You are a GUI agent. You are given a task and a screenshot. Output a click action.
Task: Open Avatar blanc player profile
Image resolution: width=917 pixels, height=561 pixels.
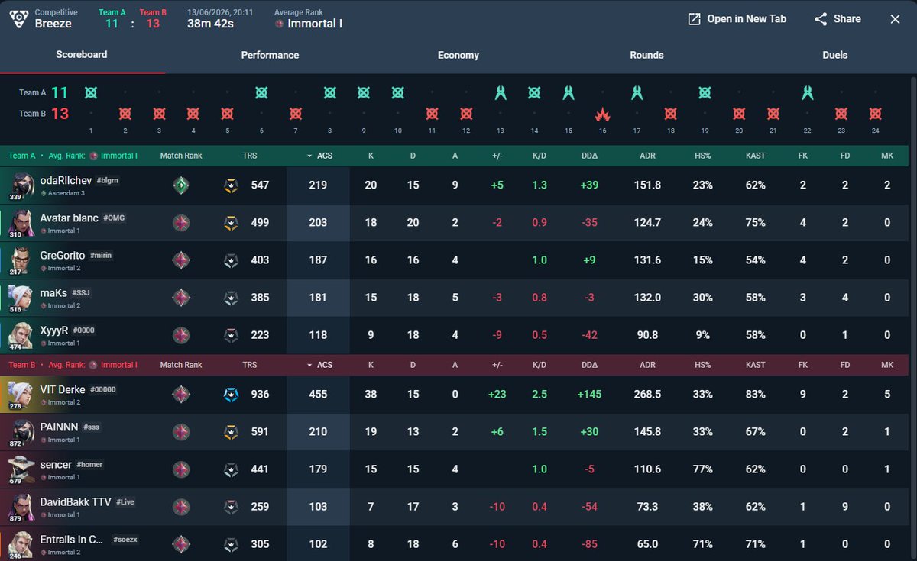(x=69, y=218)
